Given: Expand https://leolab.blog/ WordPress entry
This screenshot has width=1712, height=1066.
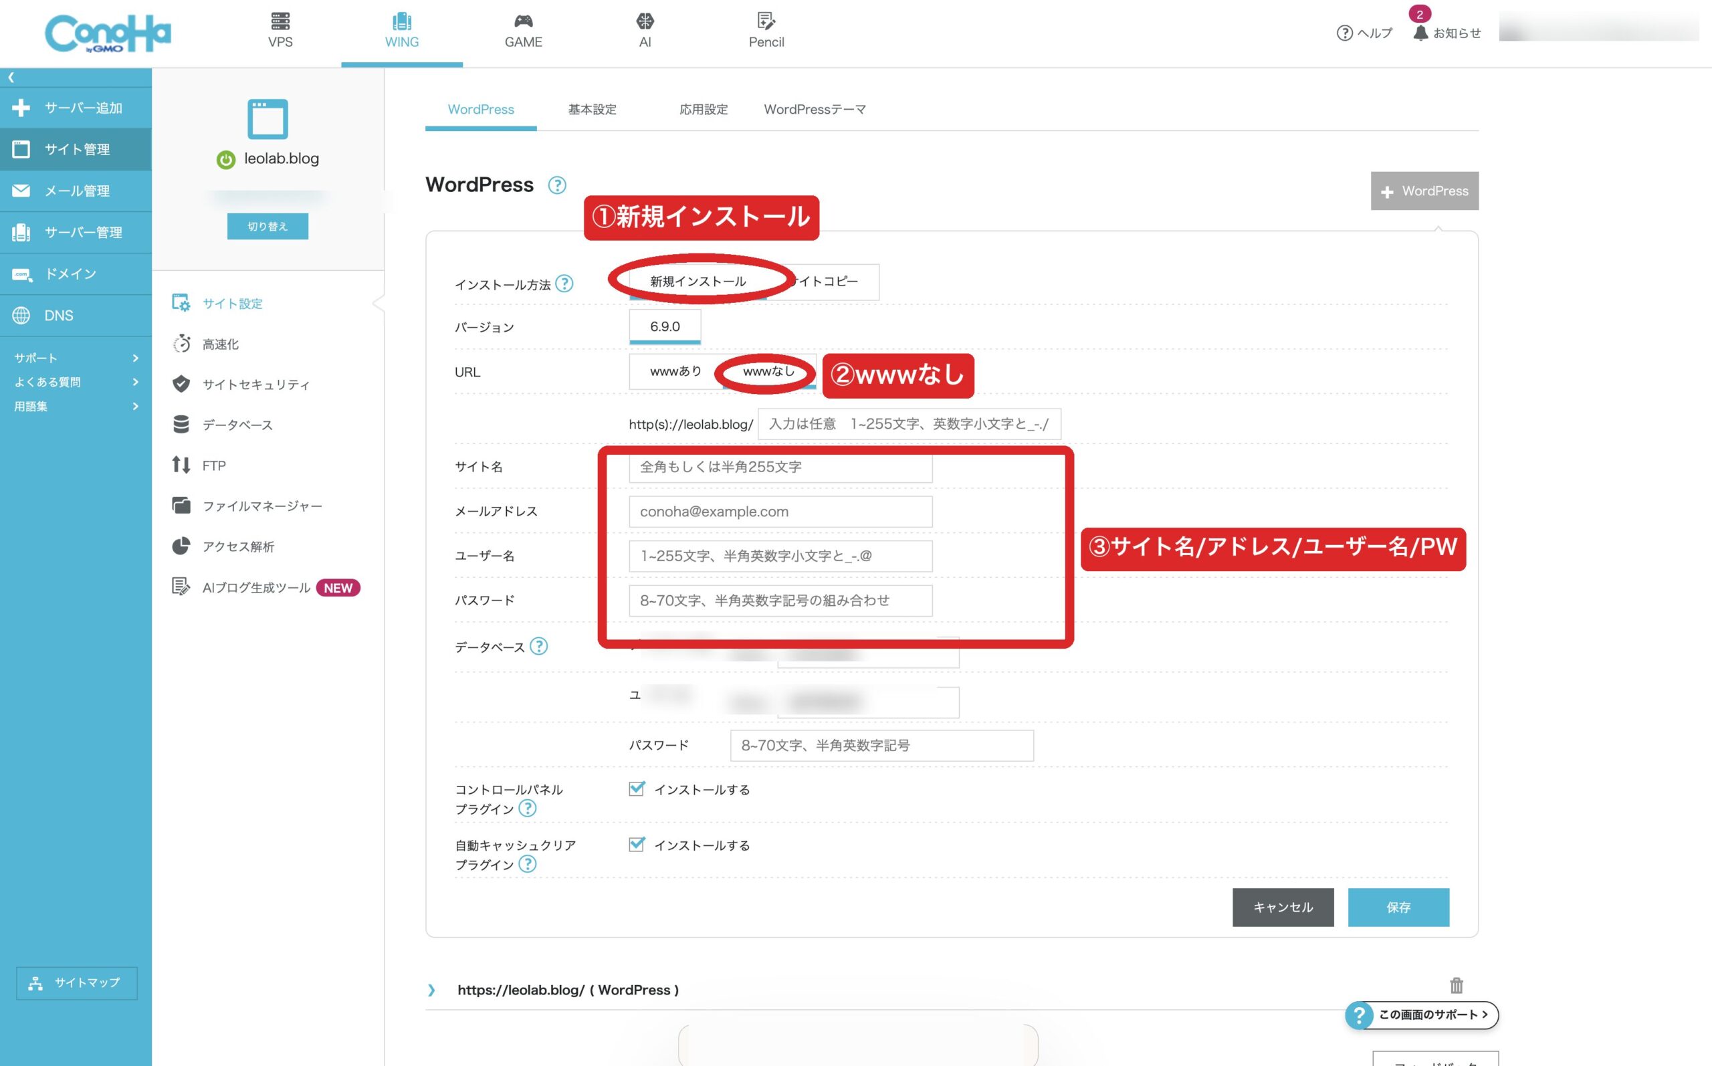Looking at the screenshot, I should pos(431,990).
